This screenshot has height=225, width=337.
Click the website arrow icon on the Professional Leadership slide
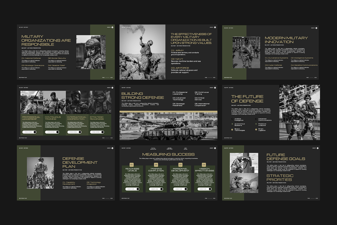tap(113, 88)
